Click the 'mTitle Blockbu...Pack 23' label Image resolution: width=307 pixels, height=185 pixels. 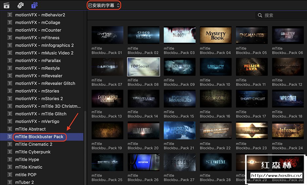[x=251, y=146]
